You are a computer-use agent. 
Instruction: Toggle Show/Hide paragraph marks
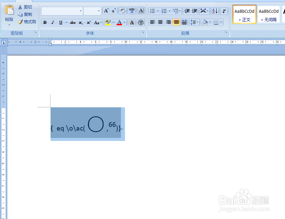(x=224, y=11)
